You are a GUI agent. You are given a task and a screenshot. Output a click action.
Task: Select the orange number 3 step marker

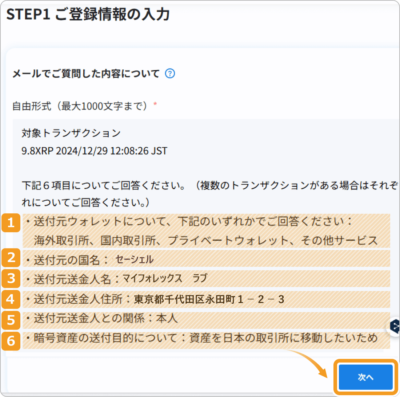(11, 279)
